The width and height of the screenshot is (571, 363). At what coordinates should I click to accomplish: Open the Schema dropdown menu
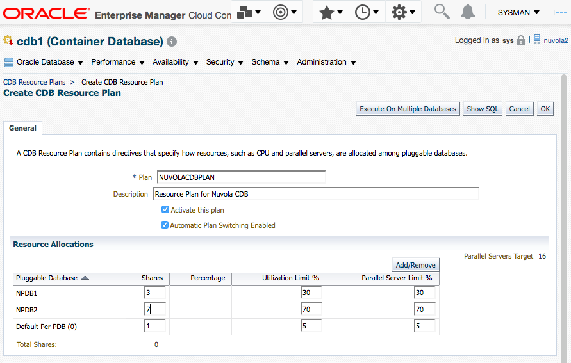[270, 62]
